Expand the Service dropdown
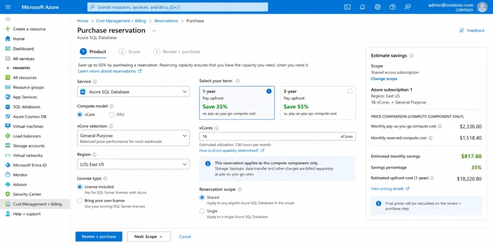Viewport: 493px width, 246px height. (x=133, y=92)
